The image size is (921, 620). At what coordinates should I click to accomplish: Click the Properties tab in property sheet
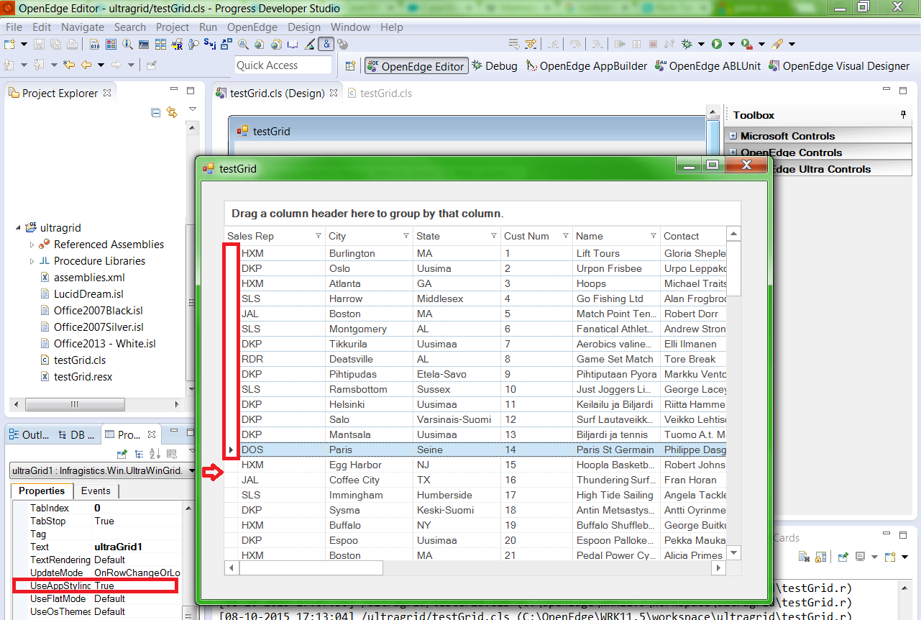42,491
